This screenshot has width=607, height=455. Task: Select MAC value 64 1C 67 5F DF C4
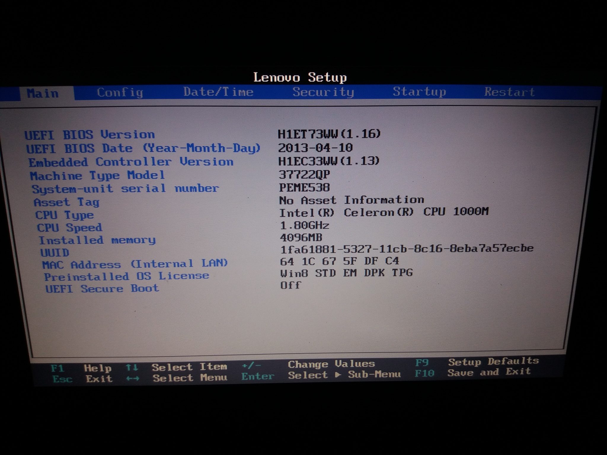[x=340, y=261]
